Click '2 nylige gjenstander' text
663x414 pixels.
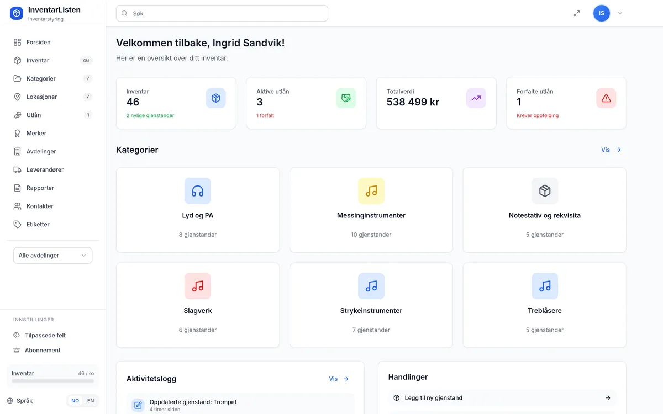pyautogui.click(x=150, y=115)
